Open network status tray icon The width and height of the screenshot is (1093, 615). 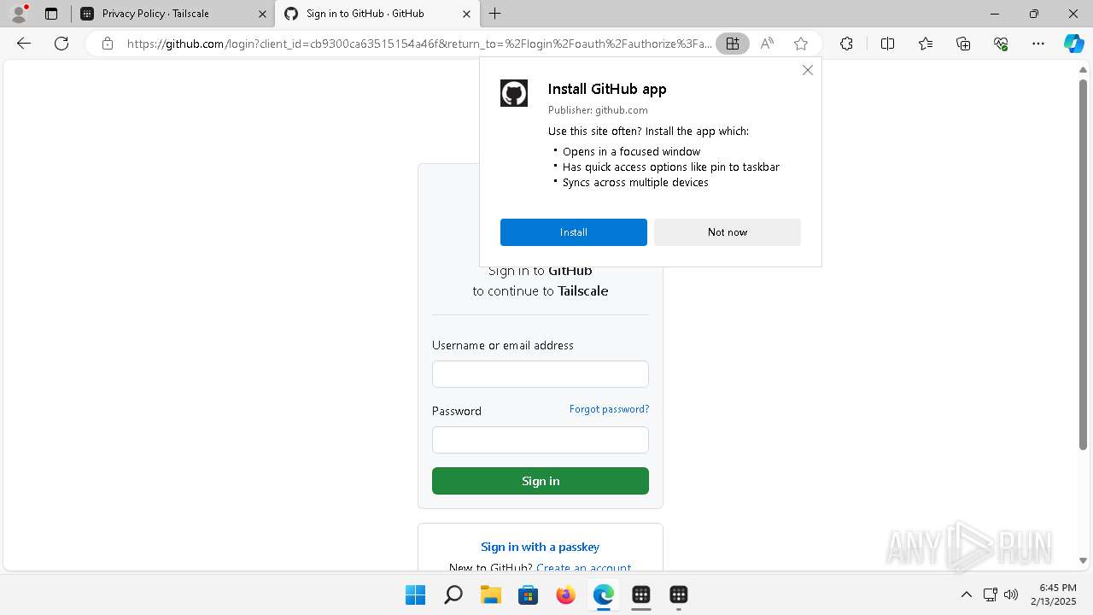[x=991, y=594]
